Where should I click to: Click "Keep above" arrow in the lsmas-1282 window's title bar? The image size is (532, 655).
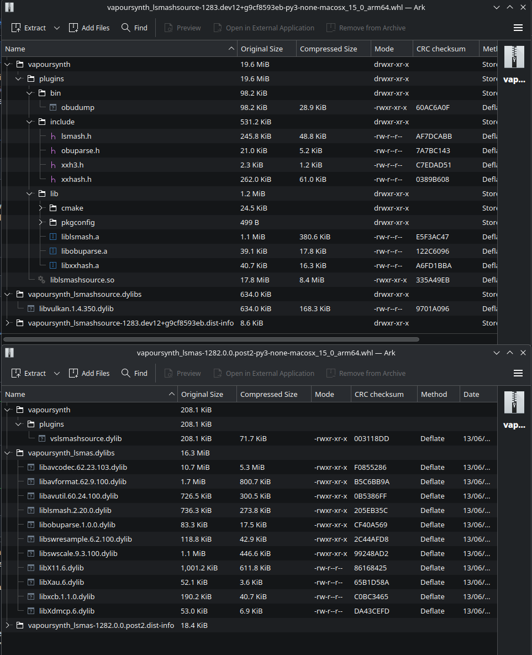point(510,353)
